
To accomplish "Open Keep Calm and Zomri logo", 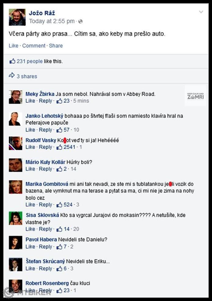I will coord(196,96).
